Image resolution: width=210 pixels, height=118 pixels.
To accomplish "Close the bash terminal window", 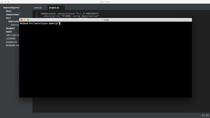I will [x=22, y=20].
